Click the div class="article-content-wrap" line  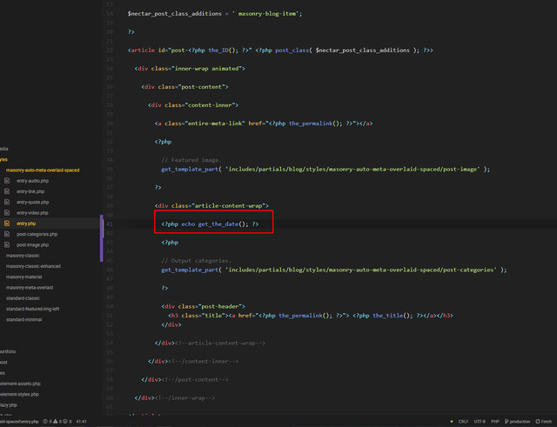pyautogui.click(x=211, y=205)
